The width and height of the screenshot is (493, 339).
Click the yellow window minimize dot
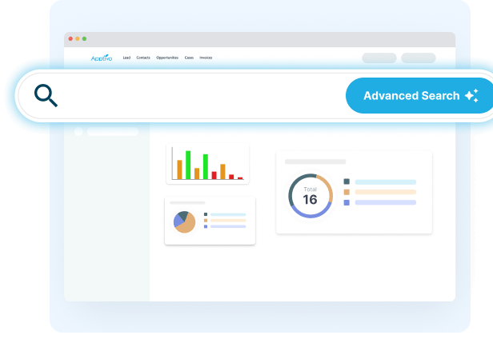coord(77,39)
